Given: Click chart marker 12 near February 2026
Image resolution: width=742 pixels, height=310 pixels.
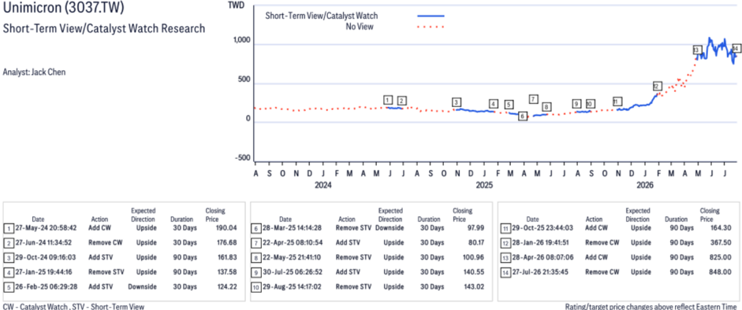Looking at the screenshot, I should coord(657,87).
